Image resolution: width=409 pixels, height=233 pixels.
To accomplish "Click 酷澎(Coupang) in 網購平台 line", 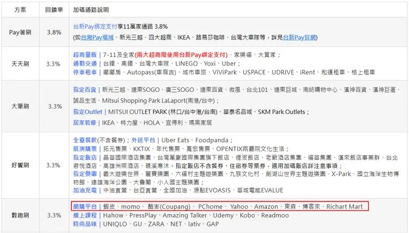I will [169, 206].
